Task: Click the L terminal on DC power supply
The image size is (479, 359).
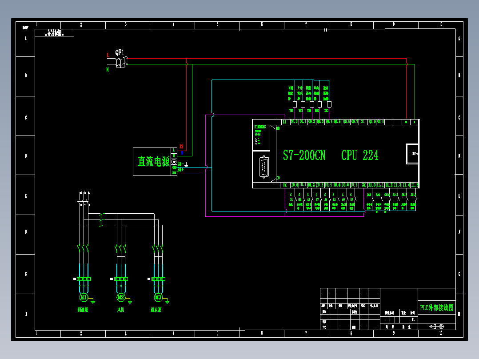Action: click(174, 150)
